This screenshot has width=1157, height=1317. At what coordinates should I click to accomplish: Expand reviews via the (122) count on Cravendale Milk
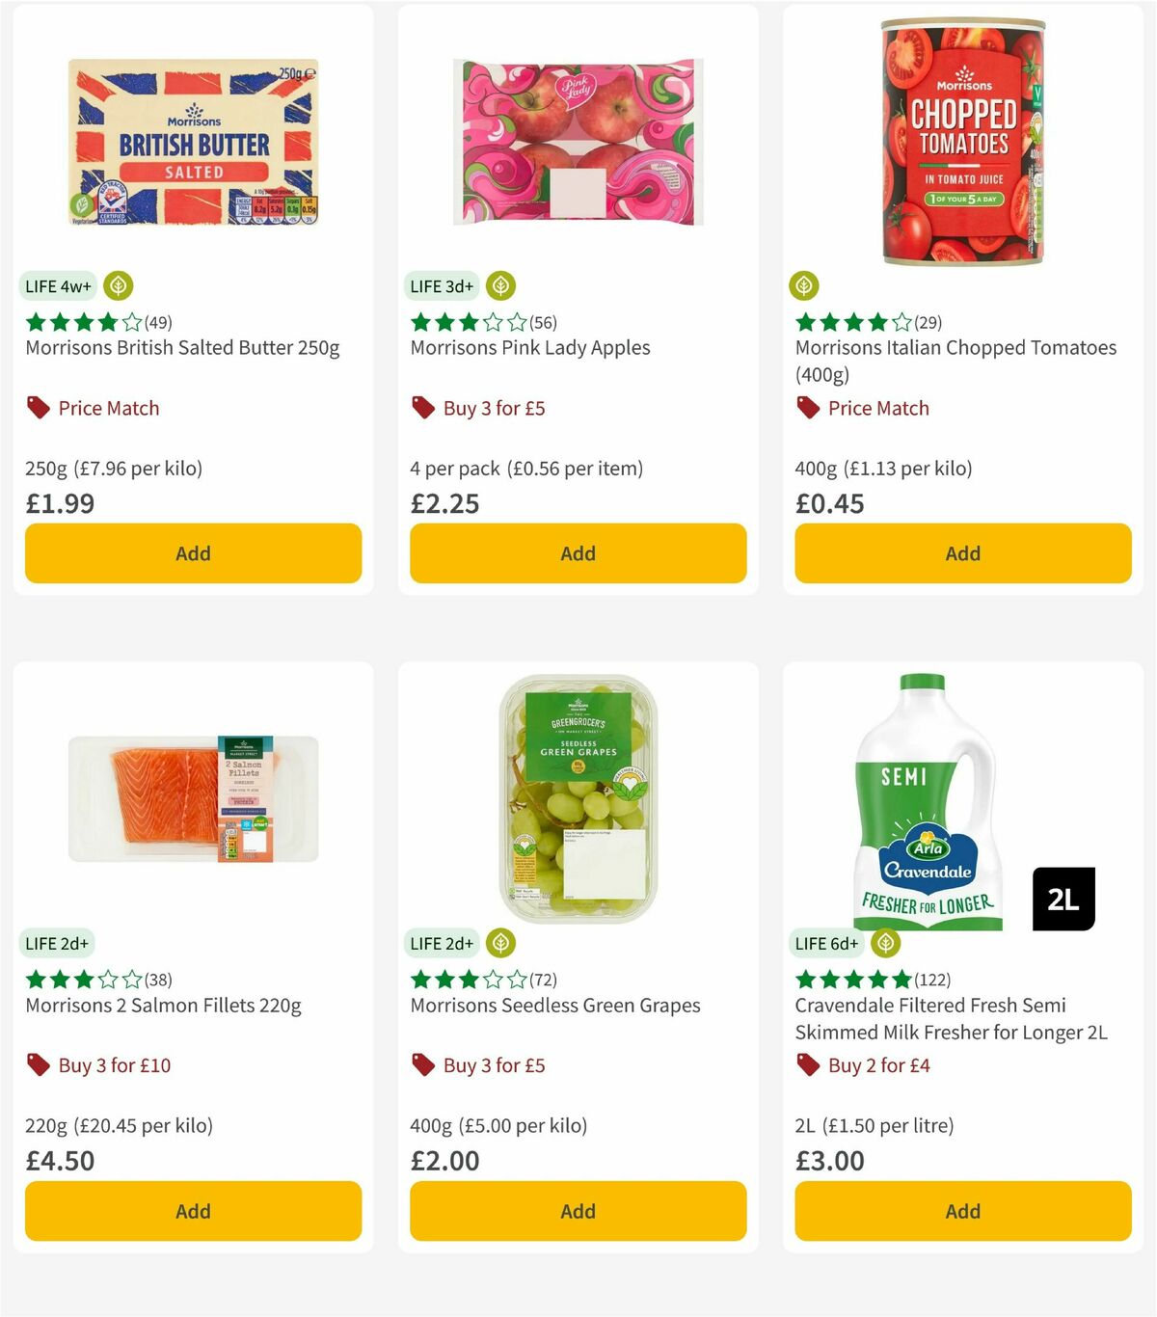pyautogui.click(x=929, y=980)
